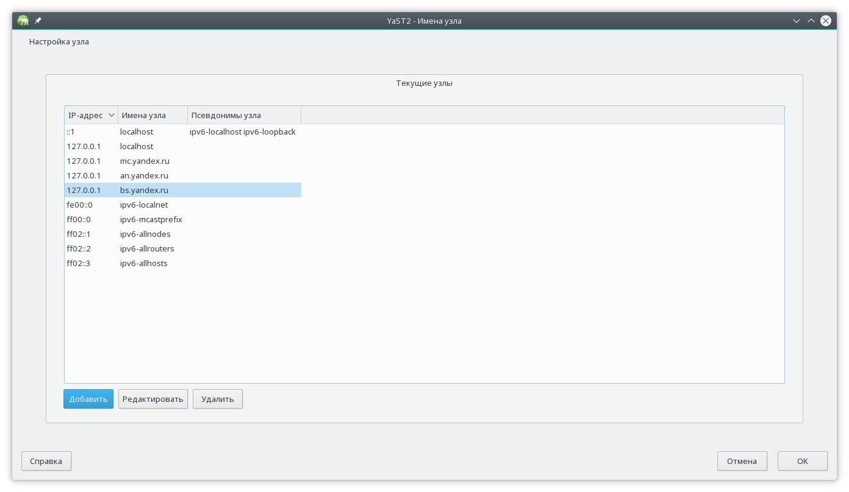Image resolution: width=849 pixels, height=492 pixels.
Task: Cancel changes with the Отмена button
Action: 742,461
